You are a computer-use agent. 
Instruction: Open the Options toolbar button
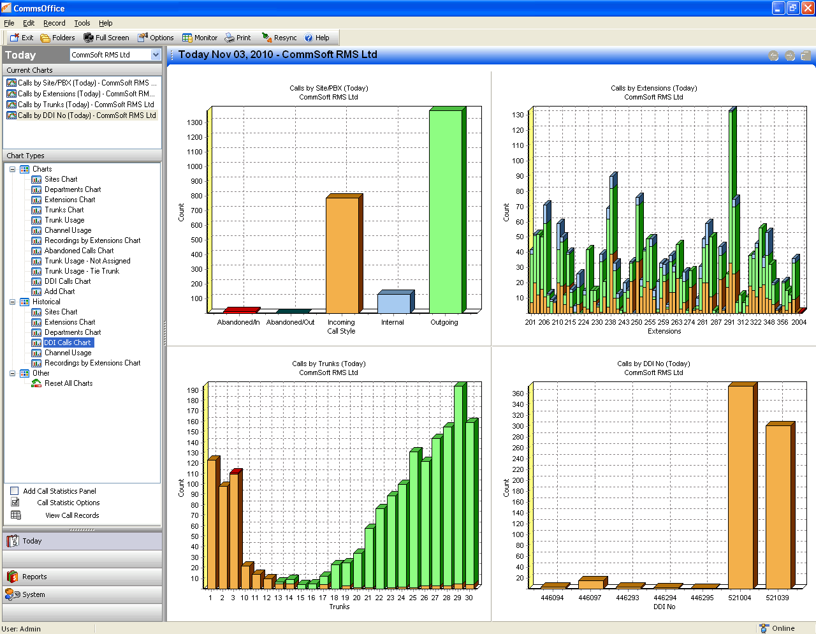pyautogui.click(x=156, y=38)
